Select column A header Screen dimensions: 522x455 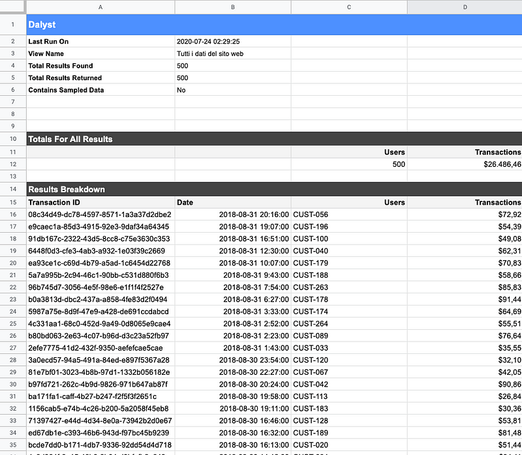click(100, 7)
